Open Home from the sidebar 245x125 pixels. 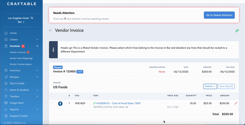tap(13, 33)
